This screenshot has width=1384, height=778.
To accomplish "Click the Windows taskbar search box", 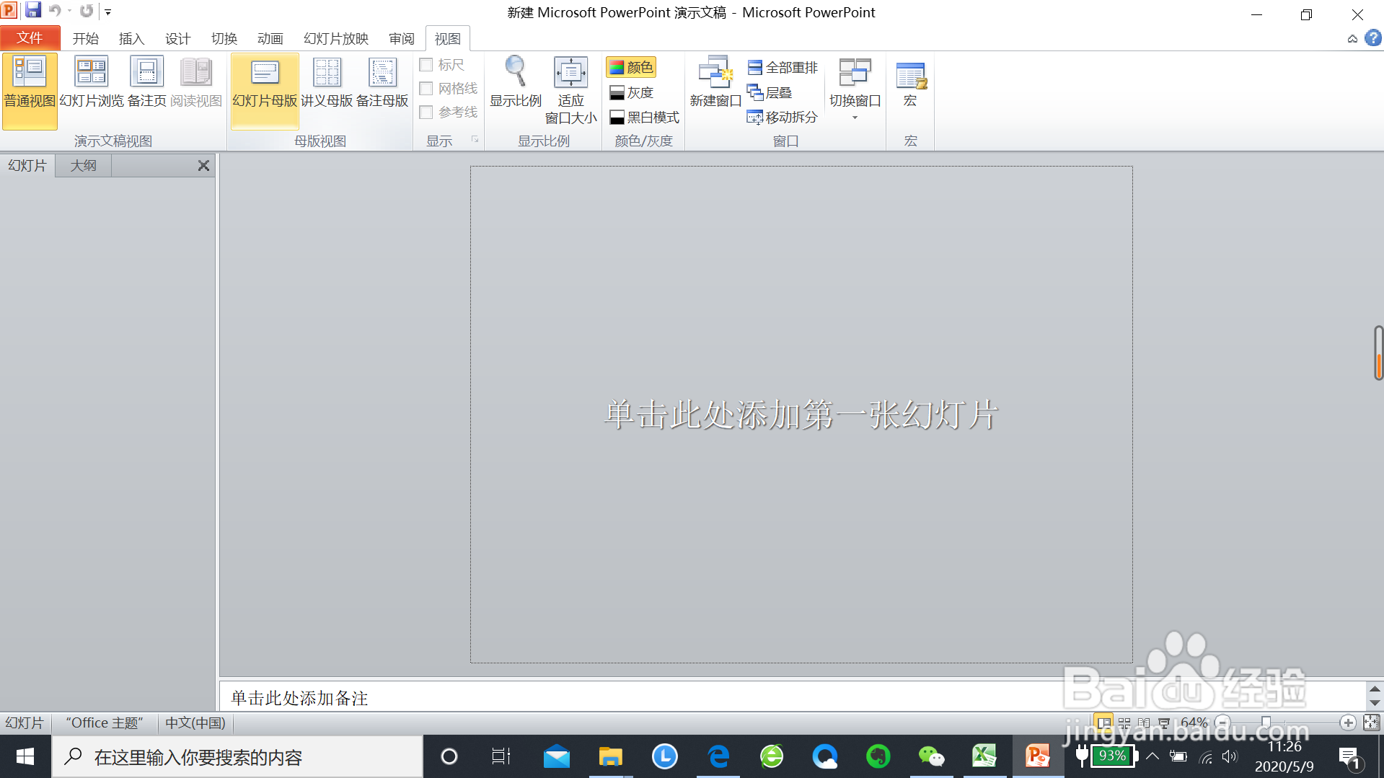I will point(237,756).
